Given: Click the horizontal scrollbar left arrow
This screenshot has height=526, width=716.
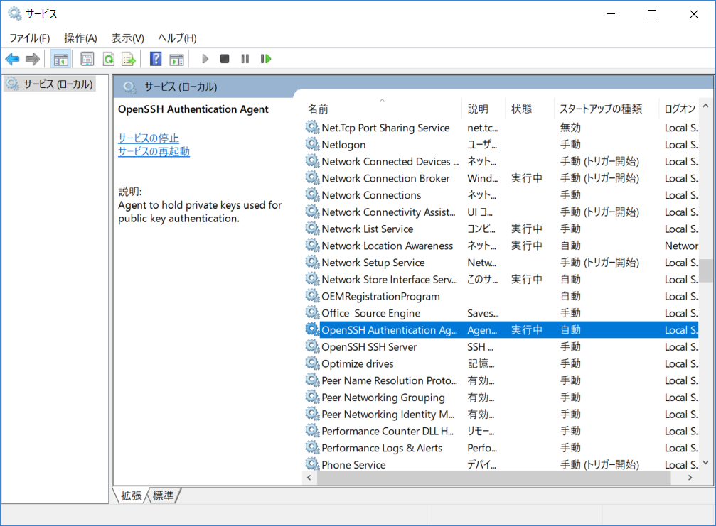Looking at the screenshot, I should coord(309,478).
